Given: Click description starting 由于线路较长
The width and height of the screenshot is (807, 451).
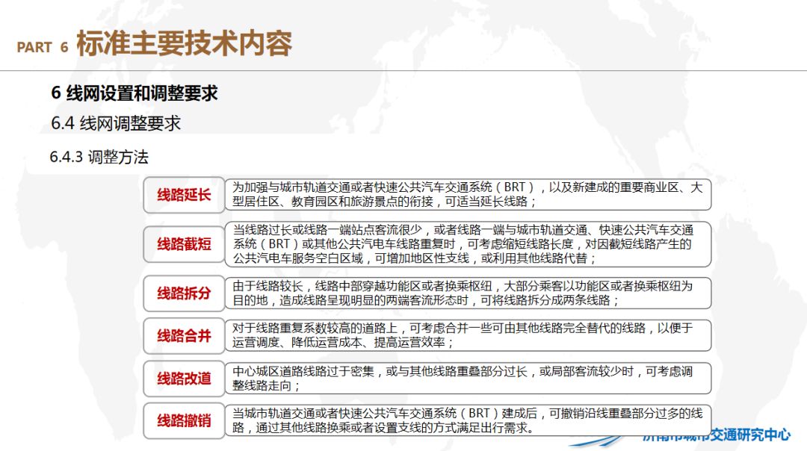Looking at the screenshot, I should click(468, 293).
